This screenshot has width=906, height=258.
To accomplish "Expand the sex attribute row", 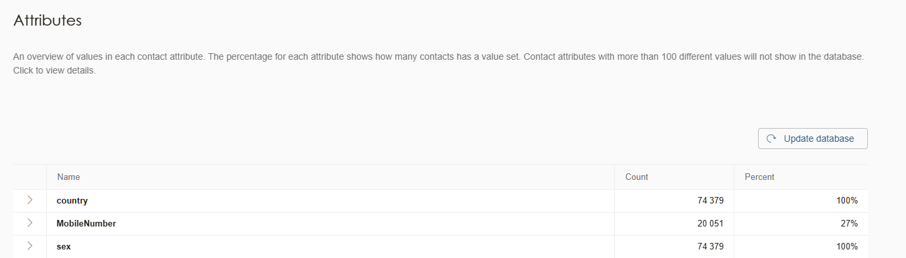I will click(30, 246).
